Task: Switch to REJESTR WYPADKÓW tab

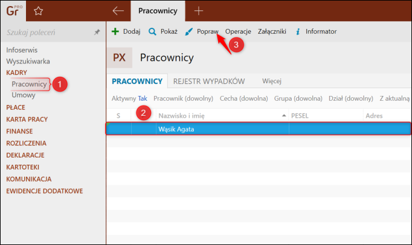Action: [x=209, y=81]
